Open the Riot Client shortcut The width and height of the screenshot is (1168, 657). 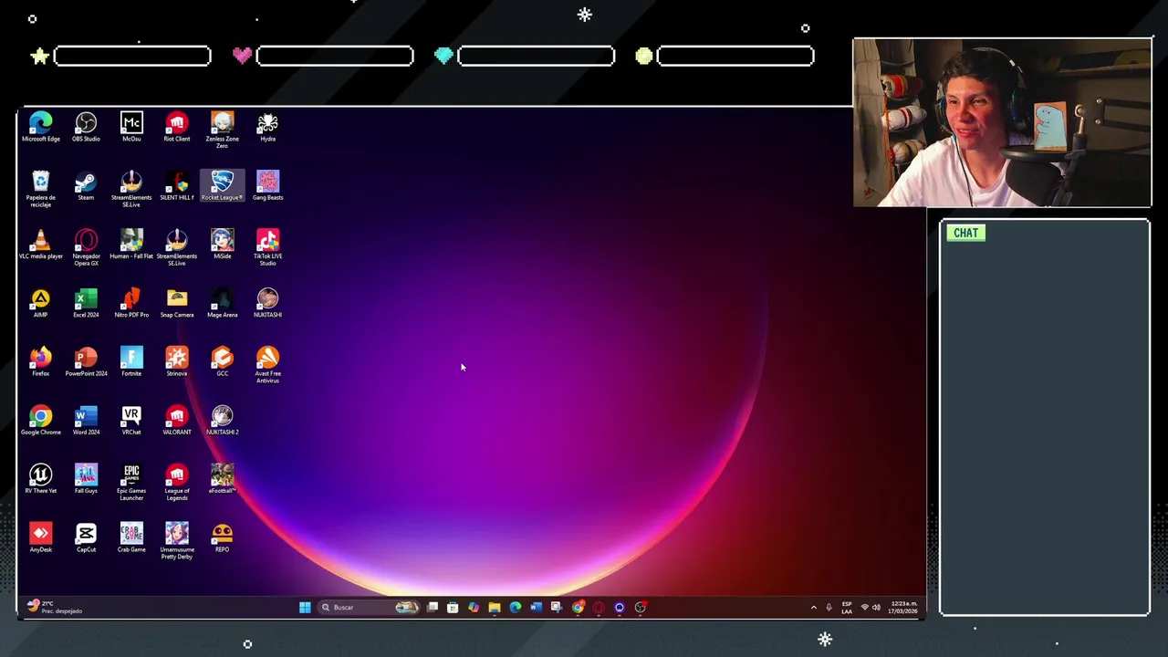click(177, 127)
